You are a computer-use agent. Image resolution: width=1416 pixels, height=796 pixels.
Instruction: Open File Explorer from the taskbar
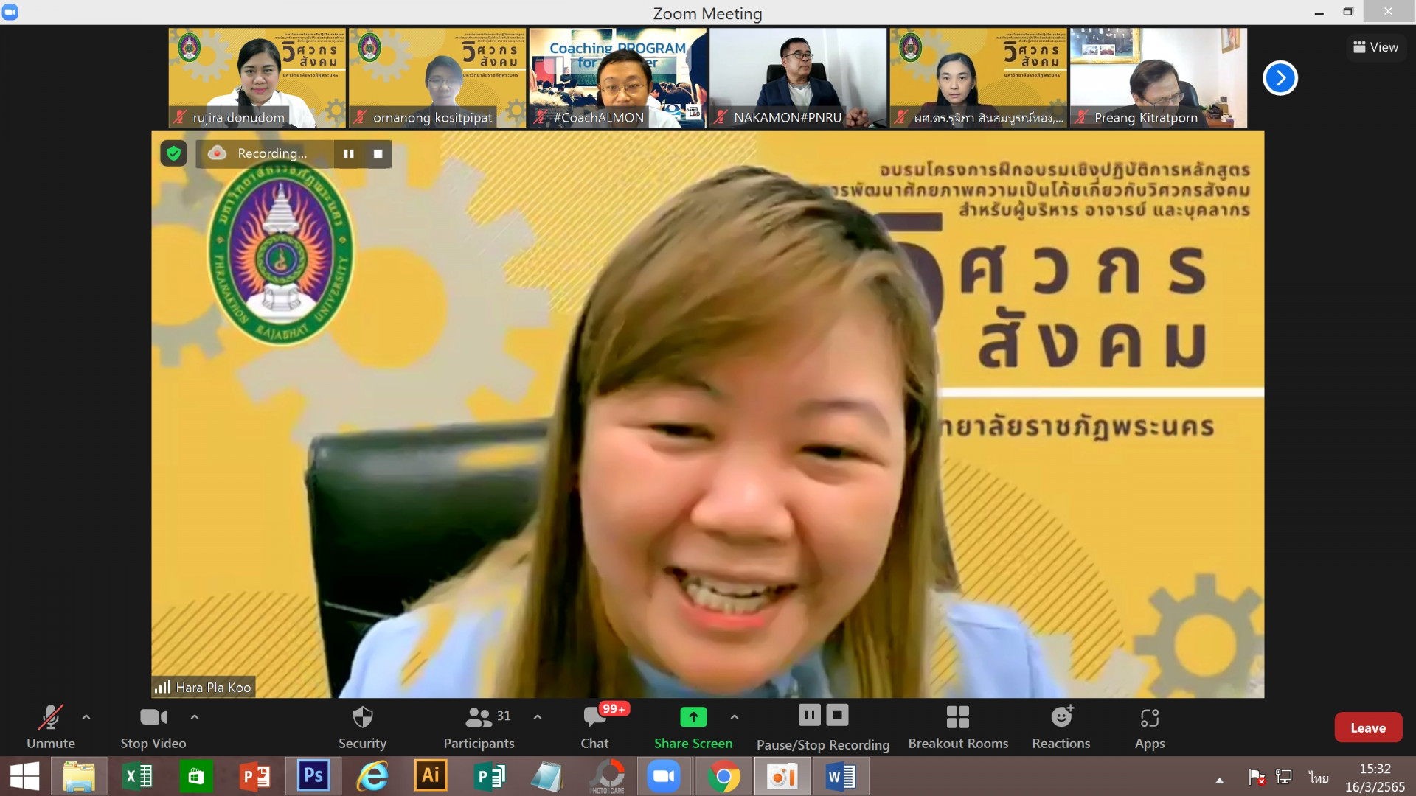pos(79,776)
